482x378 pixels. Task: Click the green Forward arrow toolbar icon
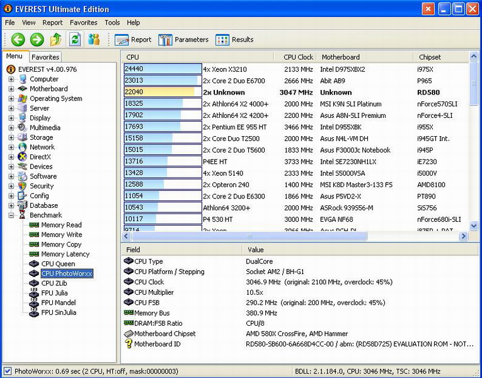(37, 40)
